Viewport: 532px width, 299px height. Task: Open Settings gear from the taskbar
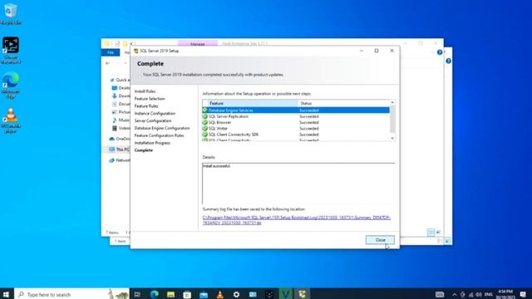236,294
